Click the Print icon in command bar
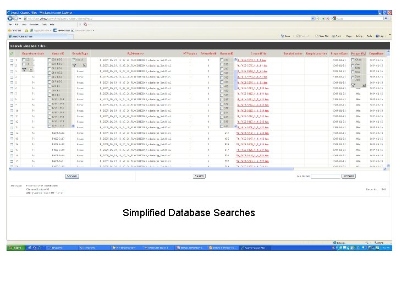The height and width of the screenshot is (297, 396). (x=333, y=36)
